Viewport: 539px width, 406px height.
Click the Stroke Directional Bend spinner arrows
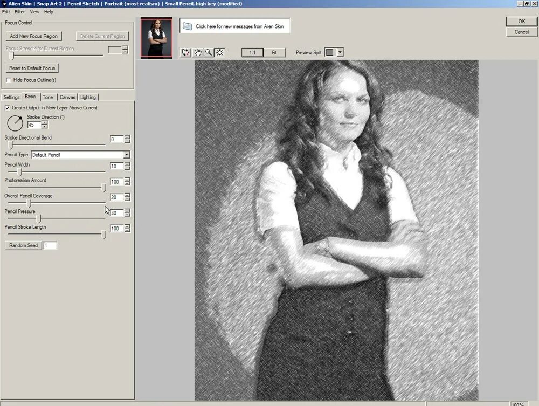tap(127, 139)
